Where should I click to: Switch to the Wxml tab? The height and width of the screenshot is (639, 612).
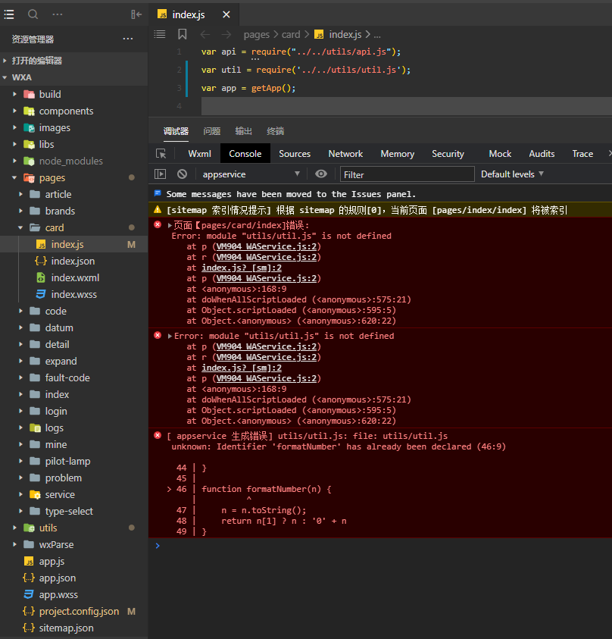point(199,154)
